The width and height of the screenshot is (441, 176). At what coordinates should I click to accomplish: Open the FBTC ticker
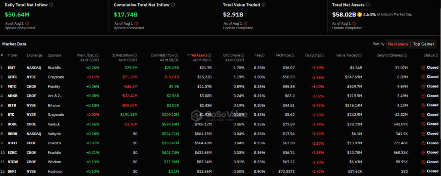pos(12,86)
